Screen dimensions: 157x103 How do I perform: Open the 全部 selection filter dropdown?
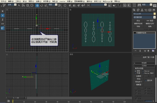pyautogui.click(x=15, y=5)
